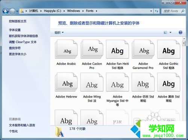Click the Back navigation arrow button
Viewport: 188px width, 140px height.
6,11
